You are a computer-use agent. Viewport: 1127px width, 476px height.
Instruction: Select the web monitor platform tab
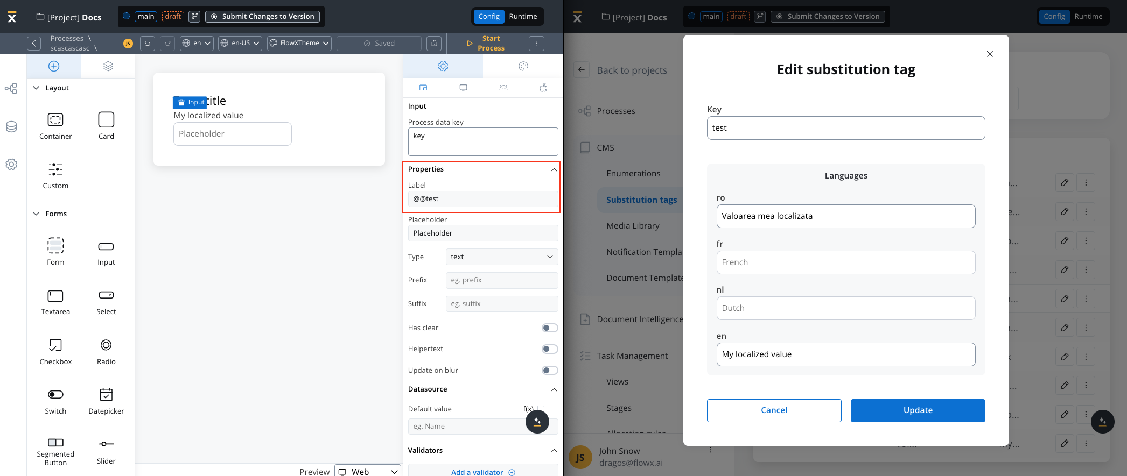click(x=463, y=88)
